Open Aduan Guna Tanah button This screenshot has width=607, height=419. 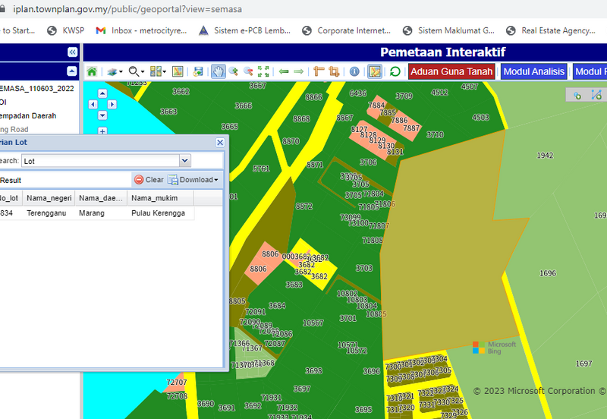(x=451, y=71)
